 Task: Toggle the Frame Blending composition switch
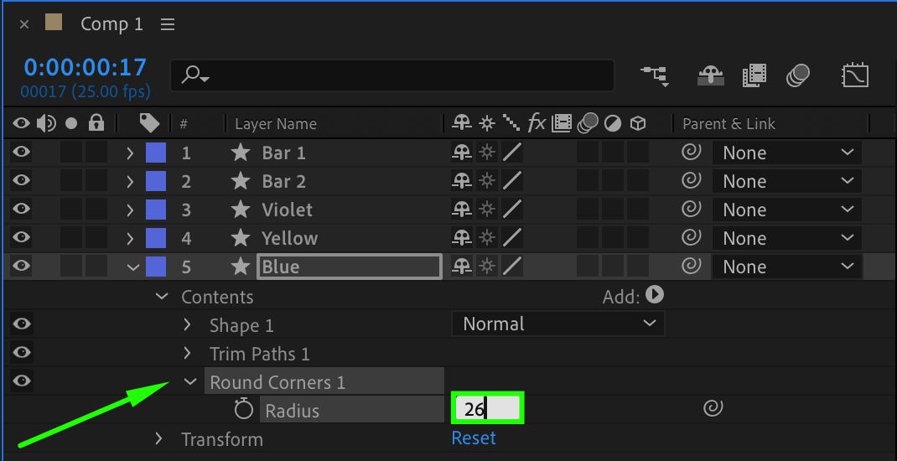754,75
